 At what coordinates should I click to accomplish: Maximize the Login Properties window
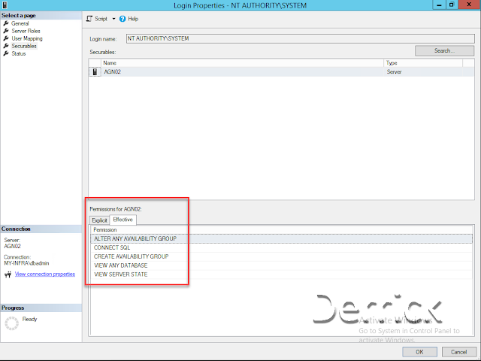(x=452, y=5)
